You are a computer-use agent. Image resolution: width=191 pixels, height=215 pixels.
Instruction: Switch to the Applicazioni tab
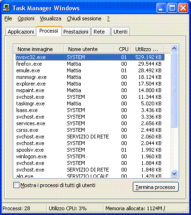pos(21,32)
